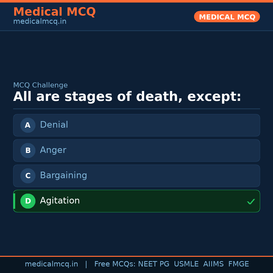Open the medicalmcq.in link in the header
Image resolution: width=273 pixels, height=273 pixels.
[39, 21]
